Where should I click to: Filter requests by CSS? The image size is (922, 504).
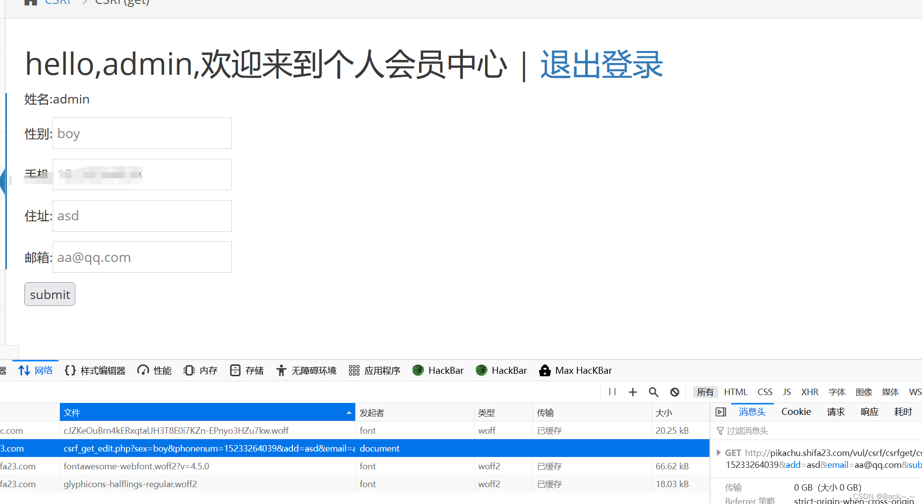765,392
